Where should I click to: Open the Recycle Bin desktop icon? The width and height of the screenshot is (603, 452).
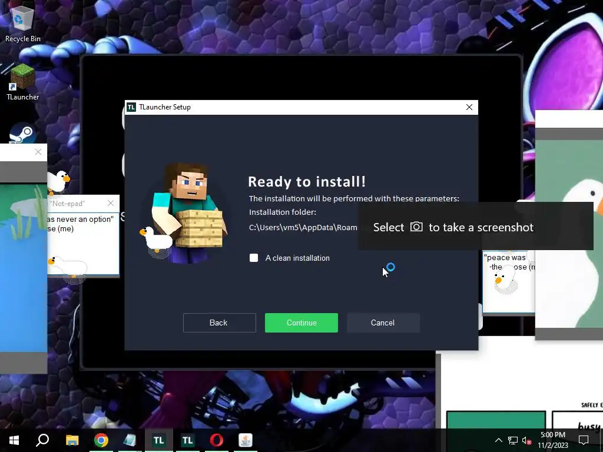coord(23,22)
